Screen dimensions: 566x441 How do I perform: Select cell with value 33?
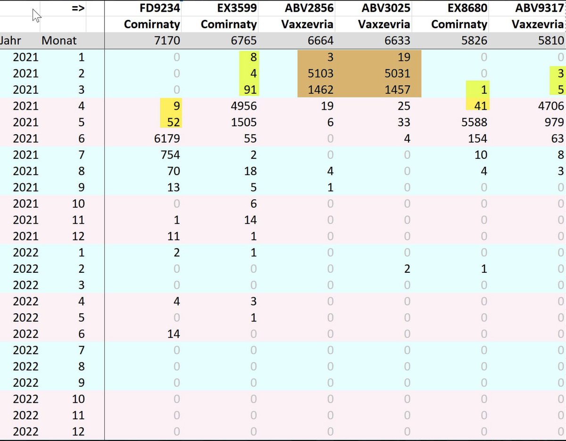(x=403, y=122)
